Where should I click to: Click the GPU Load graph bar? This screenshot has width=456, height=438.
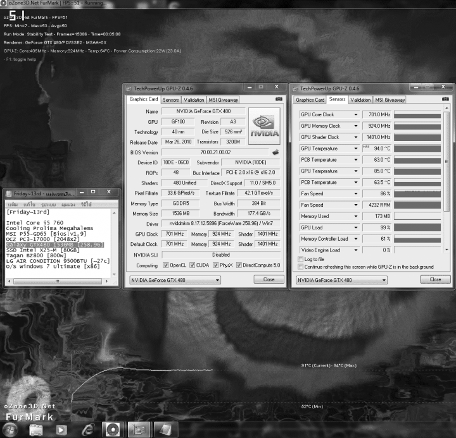[417, 228]
